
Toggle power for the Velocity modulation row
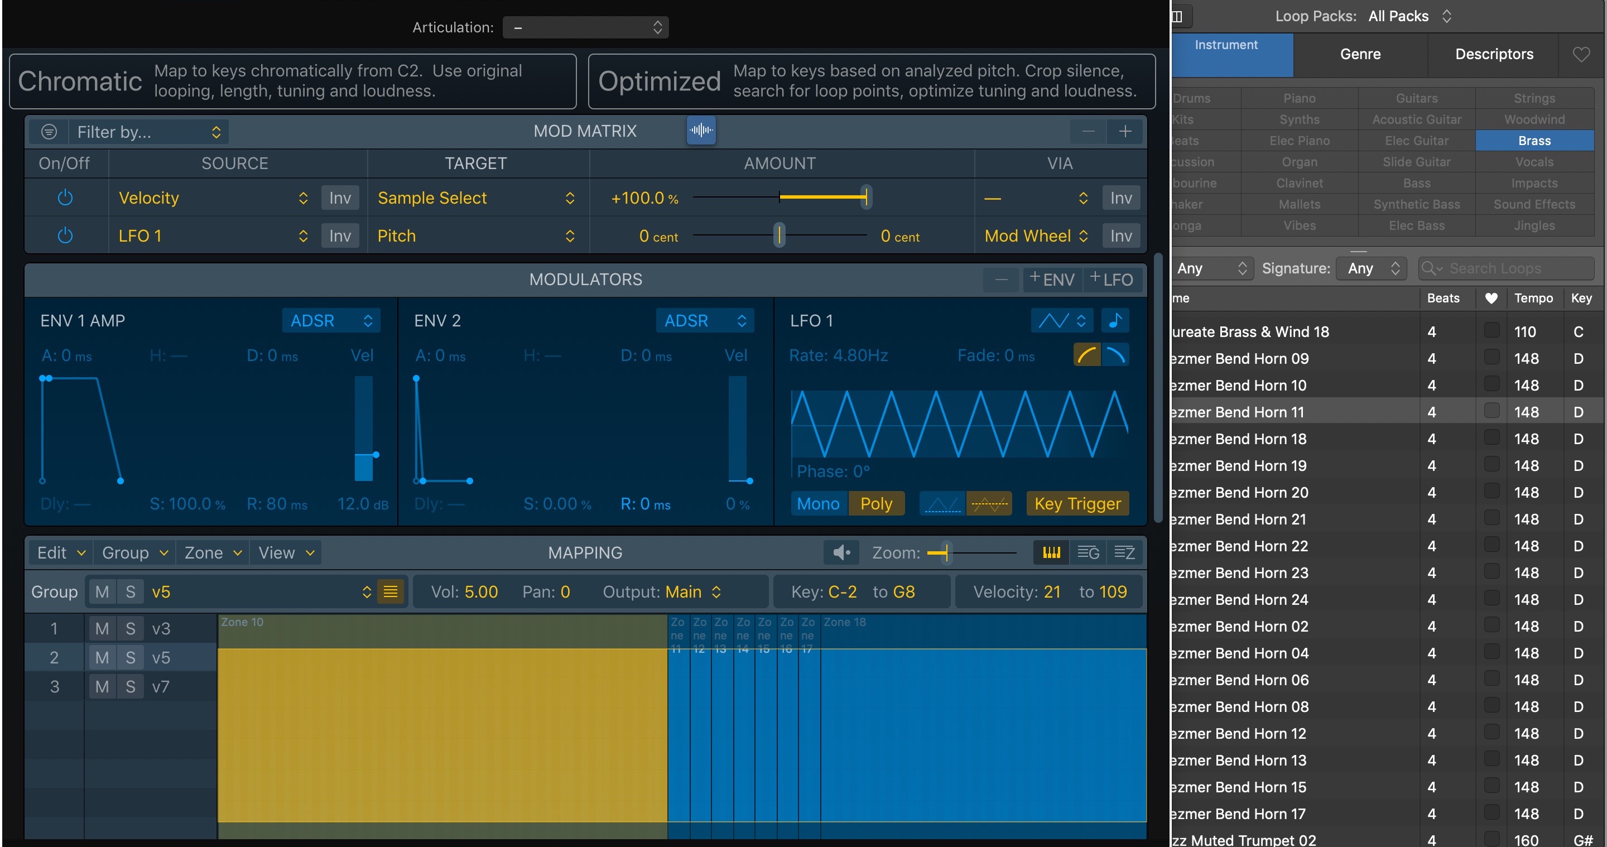click(x=65, y=197)
